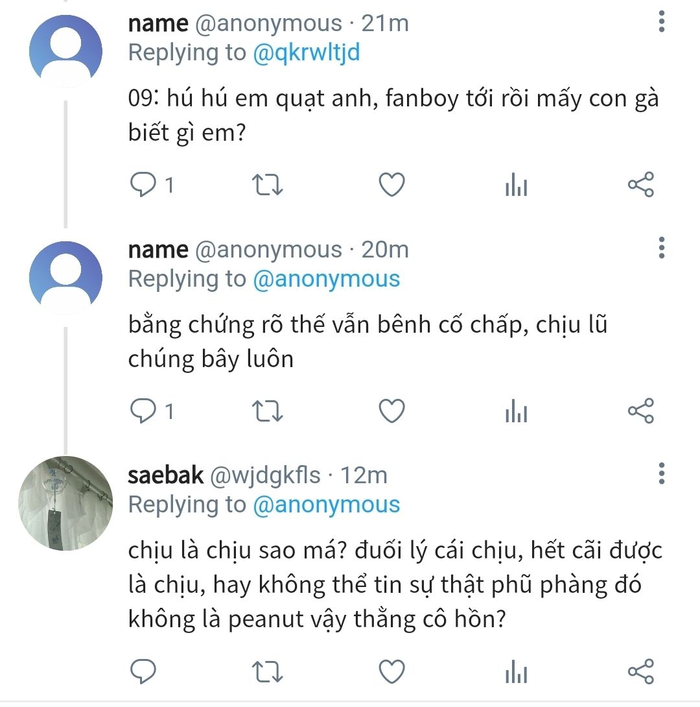Open more options for the 21m tweet
Viewport: 700px width, 707px height.
661,22
